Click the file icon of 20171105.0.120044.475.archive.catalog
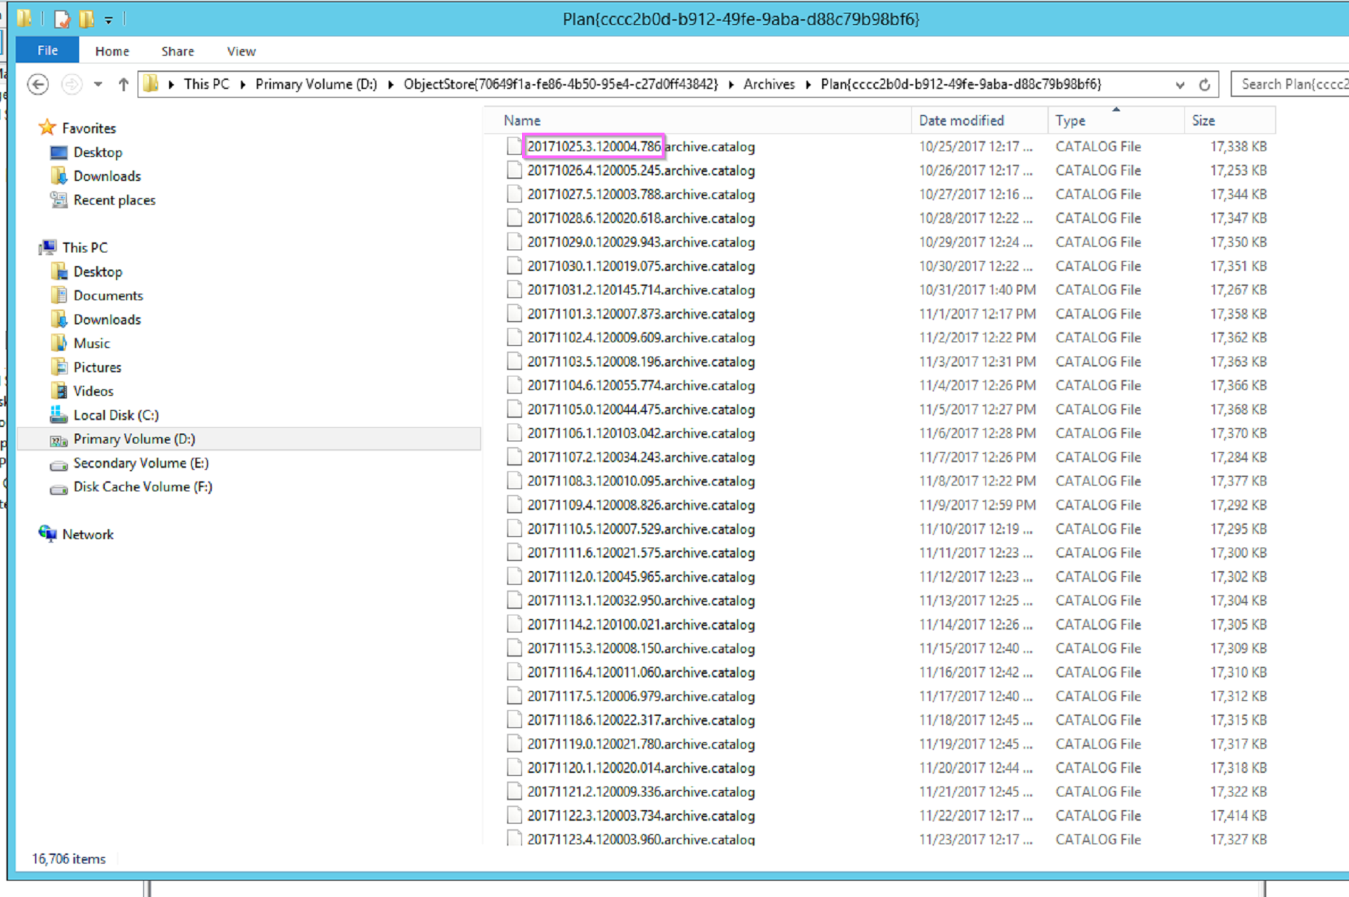The height and width of the screenshot is (897, 1349). 514,409
